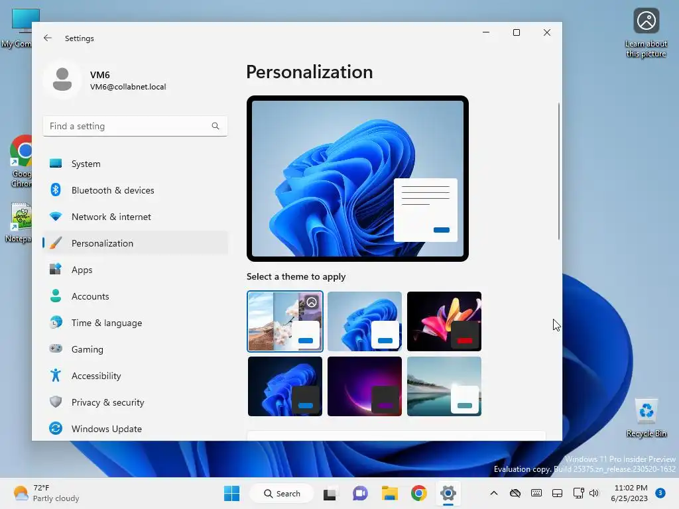Viewport: 679px width, 509px height.
Task: Select Personalization in the sidebar
Action: [135, 243]
